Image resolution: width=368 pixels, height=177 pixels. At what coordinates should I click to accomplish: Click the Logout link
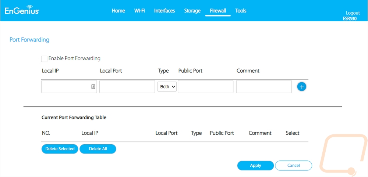click(353, 13)
